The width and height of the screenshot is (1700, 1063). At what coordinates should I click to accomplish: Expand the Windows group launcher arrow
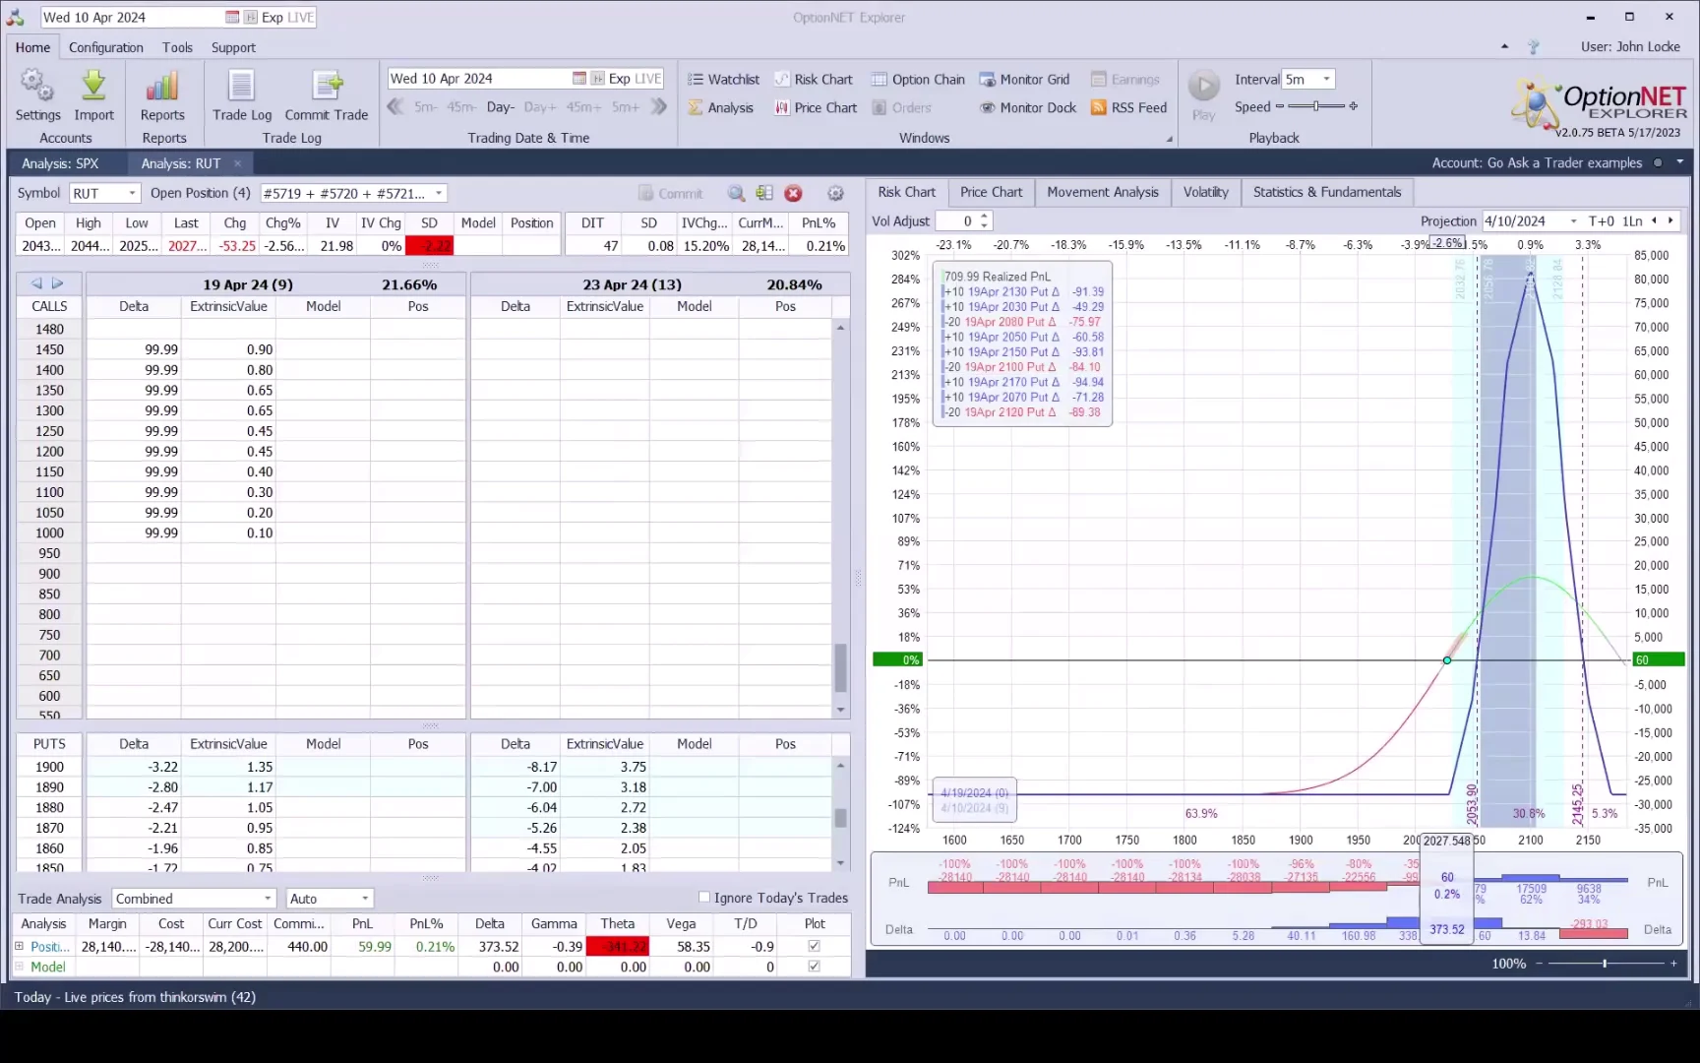1170,139
